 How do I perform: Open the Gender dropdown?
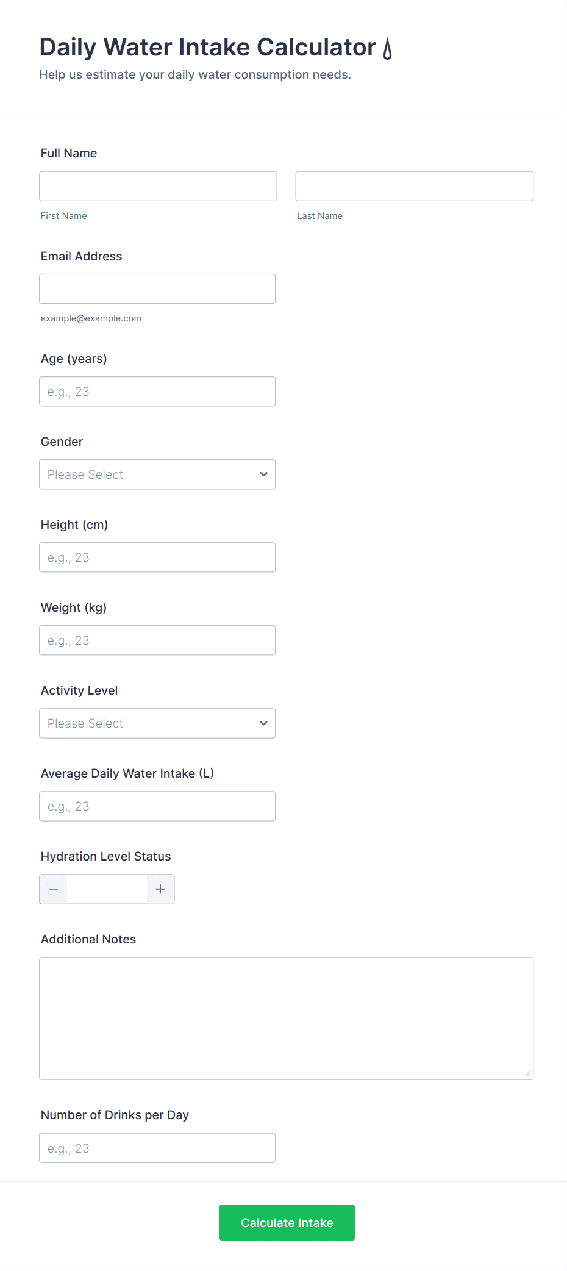pyautogui.click(x=157, y=474)
